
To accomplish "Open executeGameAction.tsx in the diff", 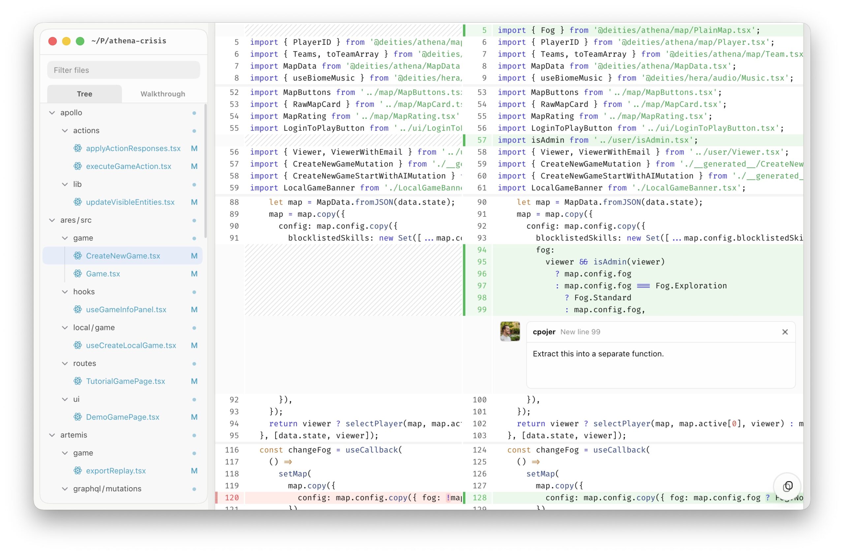I will (x=129, y=166).
